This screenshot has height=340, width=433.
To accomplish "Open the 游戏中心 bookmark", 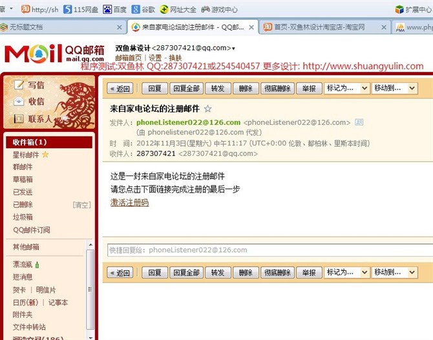I will (x=219, y=10).
